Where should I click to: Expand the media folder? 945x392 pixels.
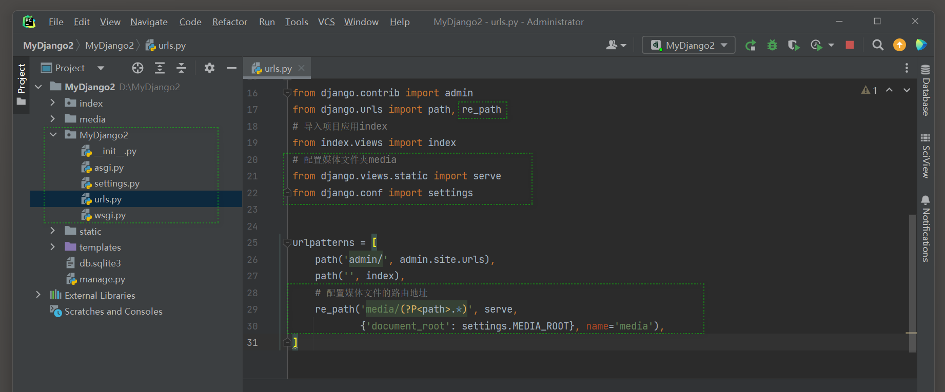click(x=53, y=119)
